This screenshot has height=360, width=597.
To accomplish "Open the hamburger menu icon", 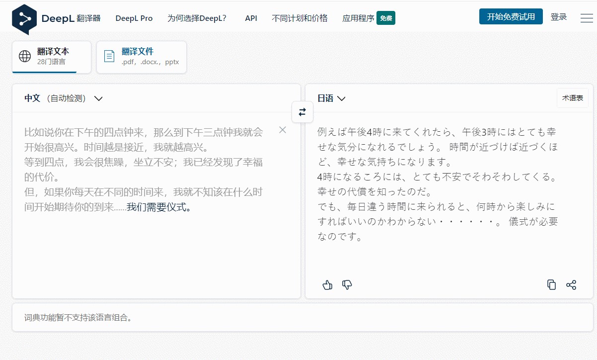I will click(586, 18).
